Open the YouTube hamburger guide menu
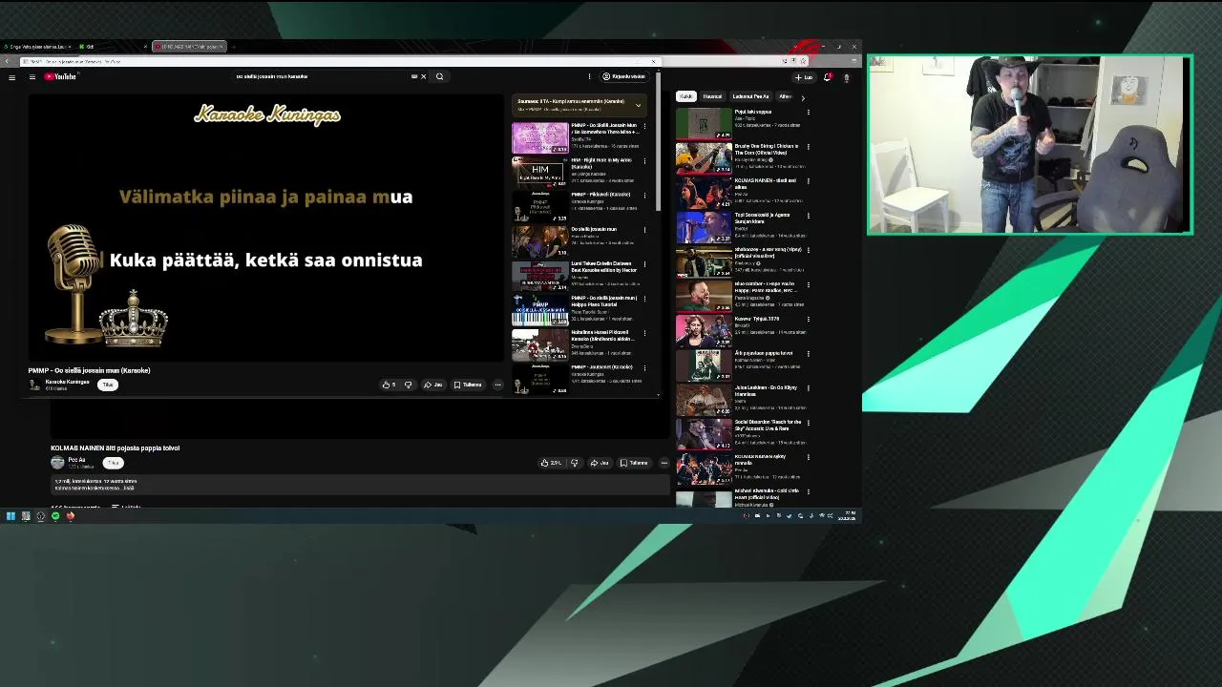 click(32, 76)
